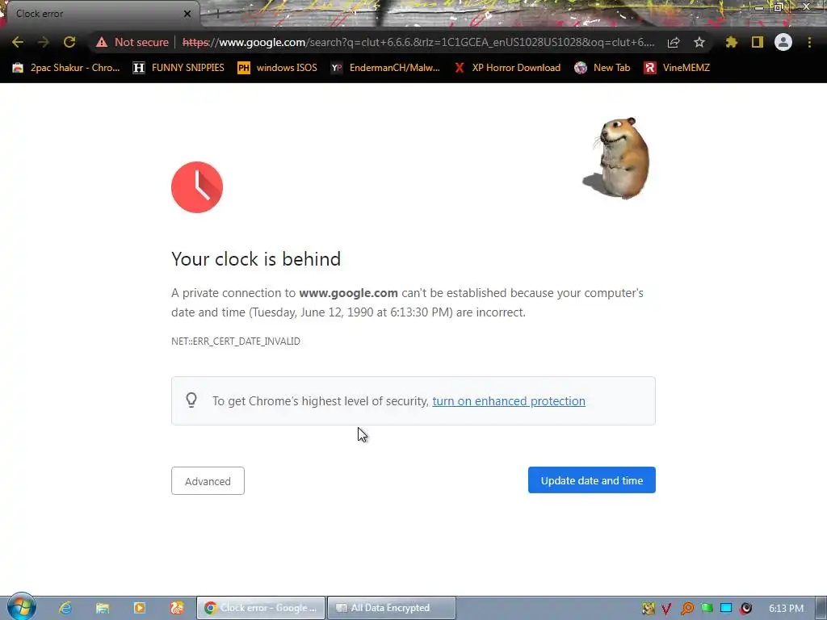Image resolution: width=827 pixels, height=620 pixels.
Task: Open the FUNNY SNIPPIES bookmark
Action: (178, 68)
